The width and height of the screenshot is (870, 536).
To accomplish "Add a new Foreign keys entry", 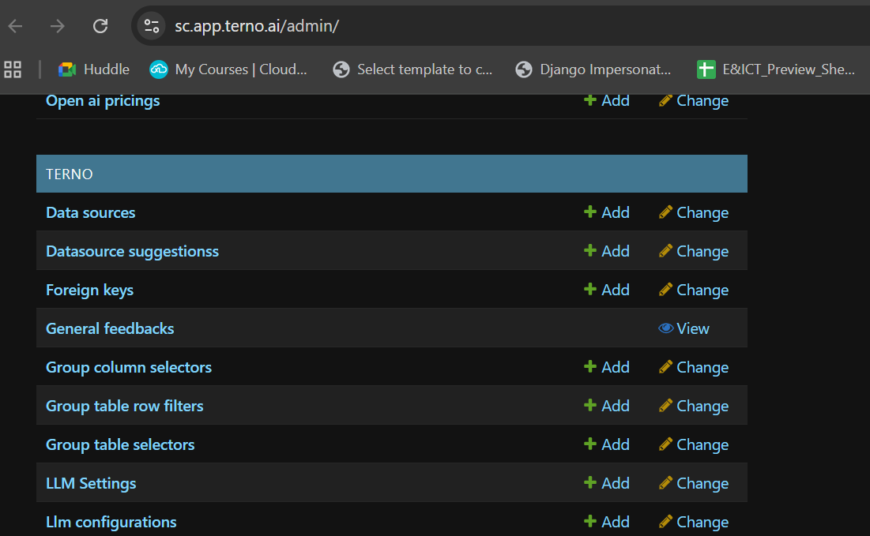I will [607, 290].
